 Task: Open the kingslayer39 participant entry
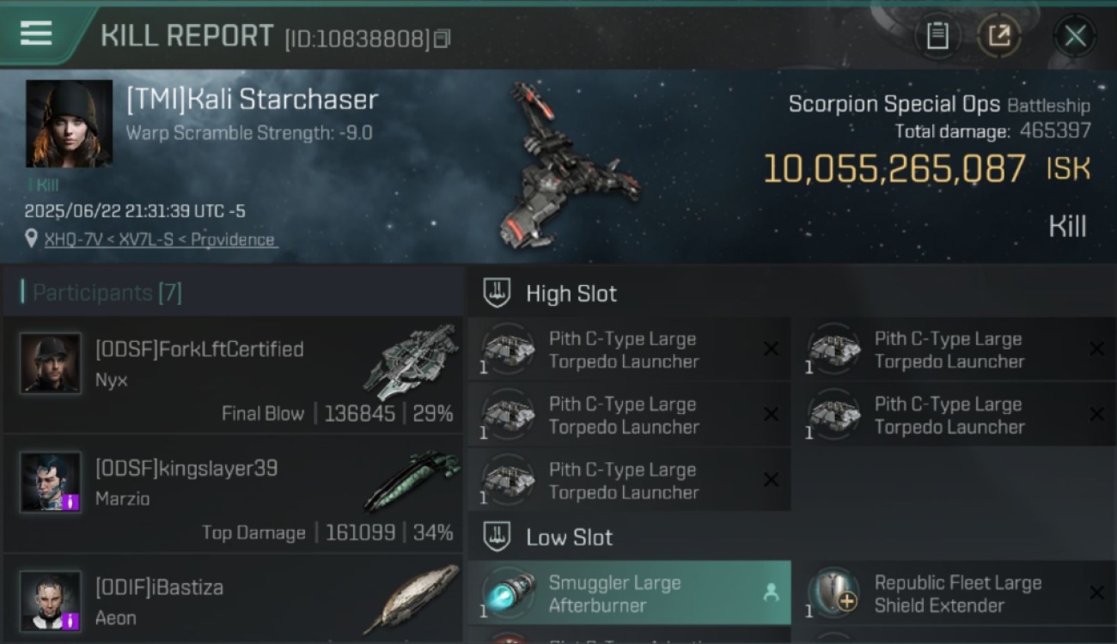pyautogui.click(x=233, y=494)
